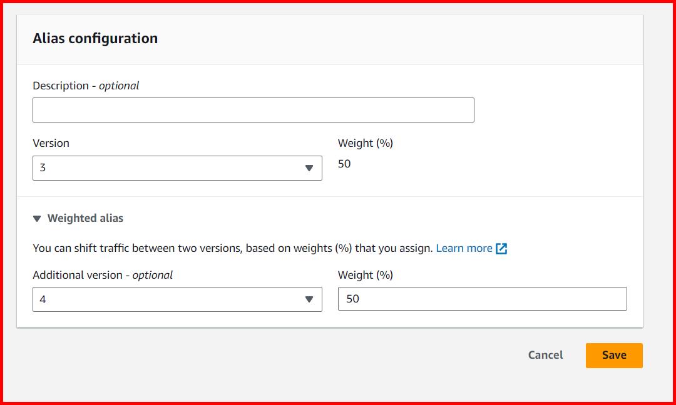Screen dimensions: 676x405
Task: Click the Weighted alias section header text
Action: (84, 218)
